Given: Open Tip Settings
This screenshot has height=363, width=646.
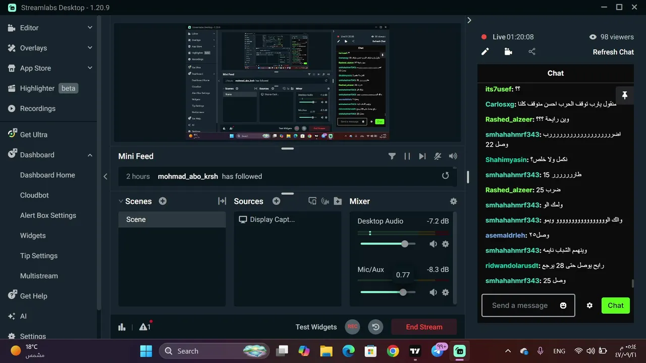Looking at the screenshot, I should pos(38,256).
